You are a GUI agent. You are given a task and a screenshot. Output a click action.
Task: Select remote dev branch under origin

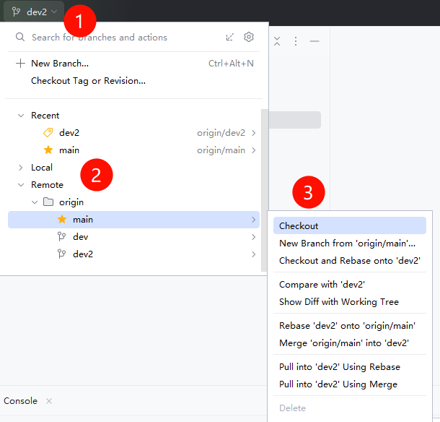point(133,237)
